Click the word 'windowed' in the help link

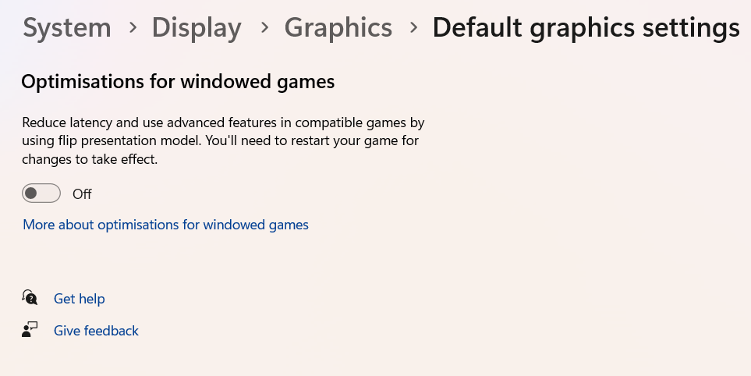click(x=234, y=225)
